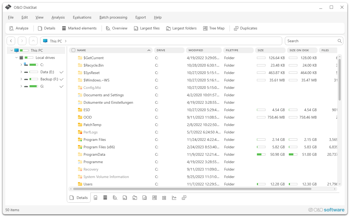Open the Export menu
The width and height of the screenshot is (350, 217).
point(141,17)
